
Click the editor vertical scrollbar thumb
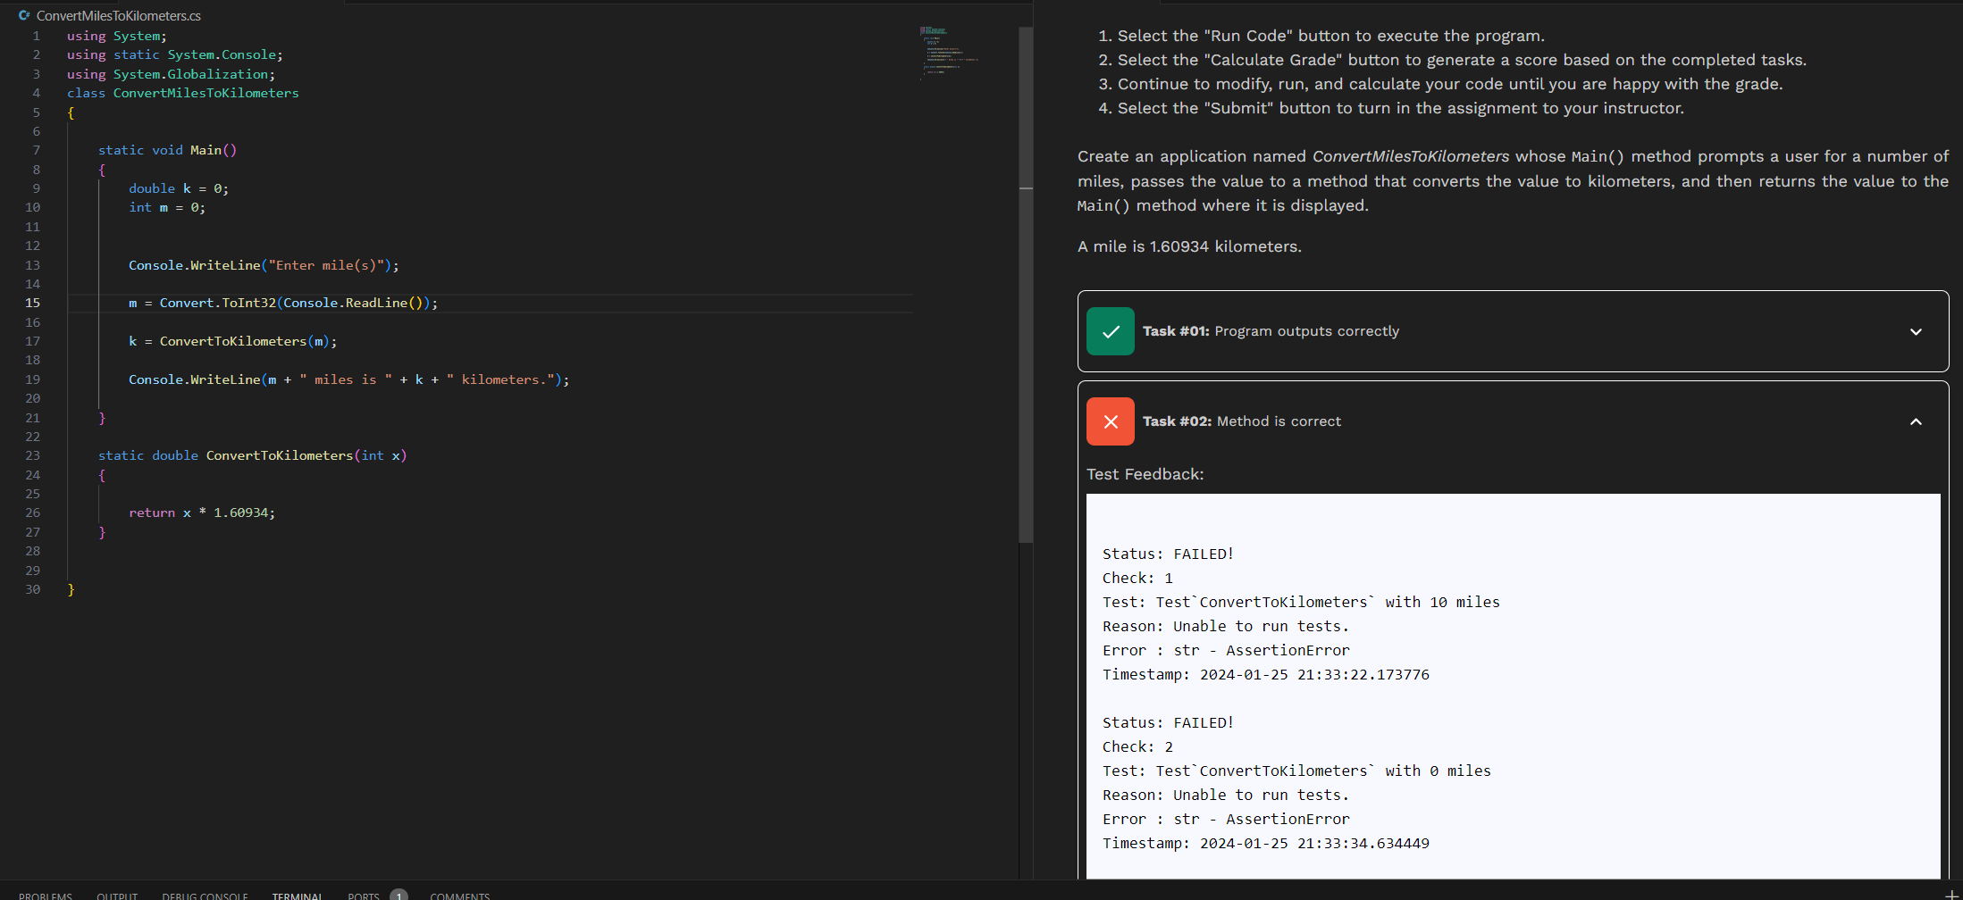pos(1026,284)
